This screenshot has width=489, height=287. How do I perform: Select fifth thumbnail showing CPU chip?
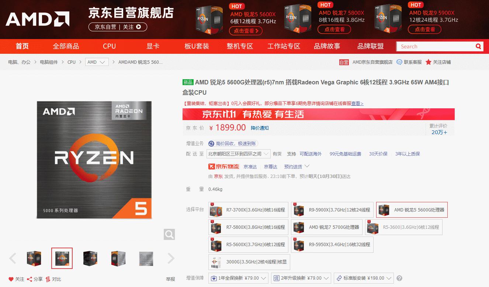click(146, 258)
